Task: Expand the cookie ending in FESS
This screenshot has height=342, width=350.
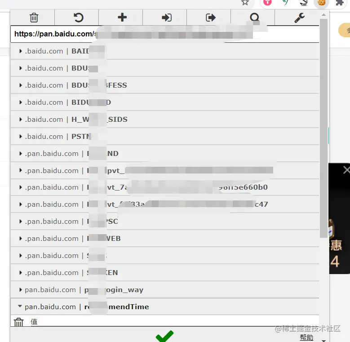Action: (x=165, y=85)
